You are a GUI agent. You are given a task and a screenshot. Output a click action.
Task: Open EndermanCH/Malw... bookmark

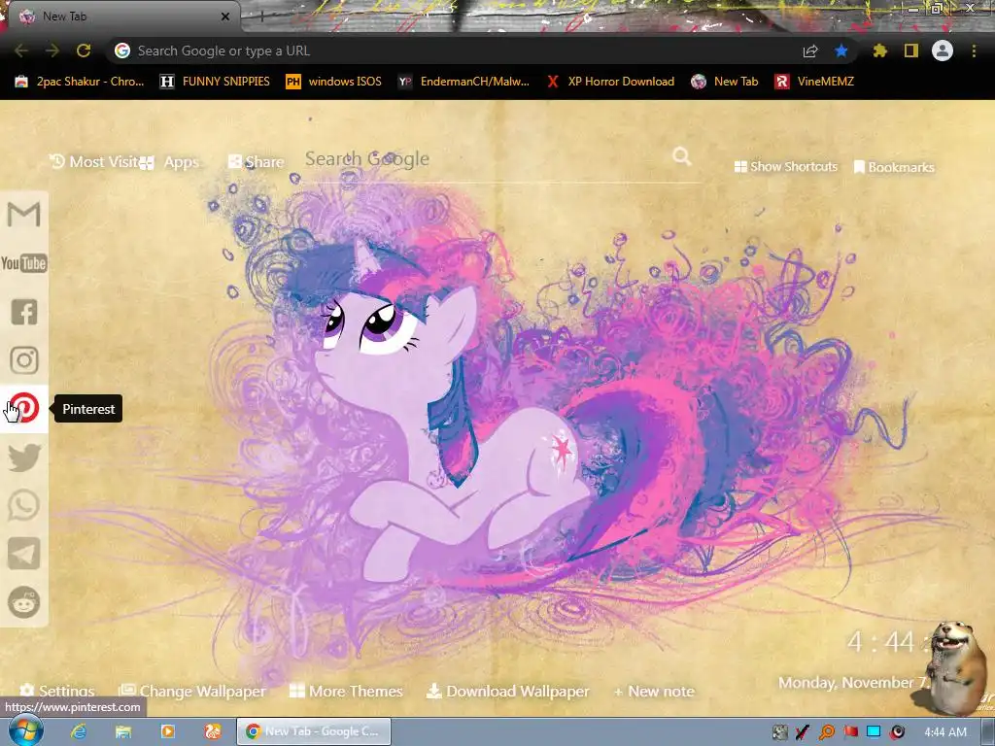463,82
